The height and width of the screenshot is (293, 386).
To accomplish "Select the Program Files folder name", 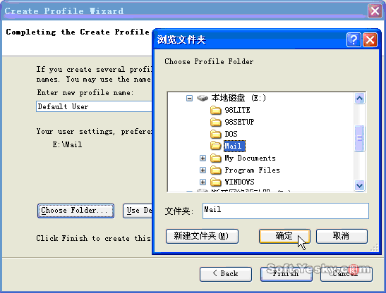I will pyautogui.click(x=252, y=170).
